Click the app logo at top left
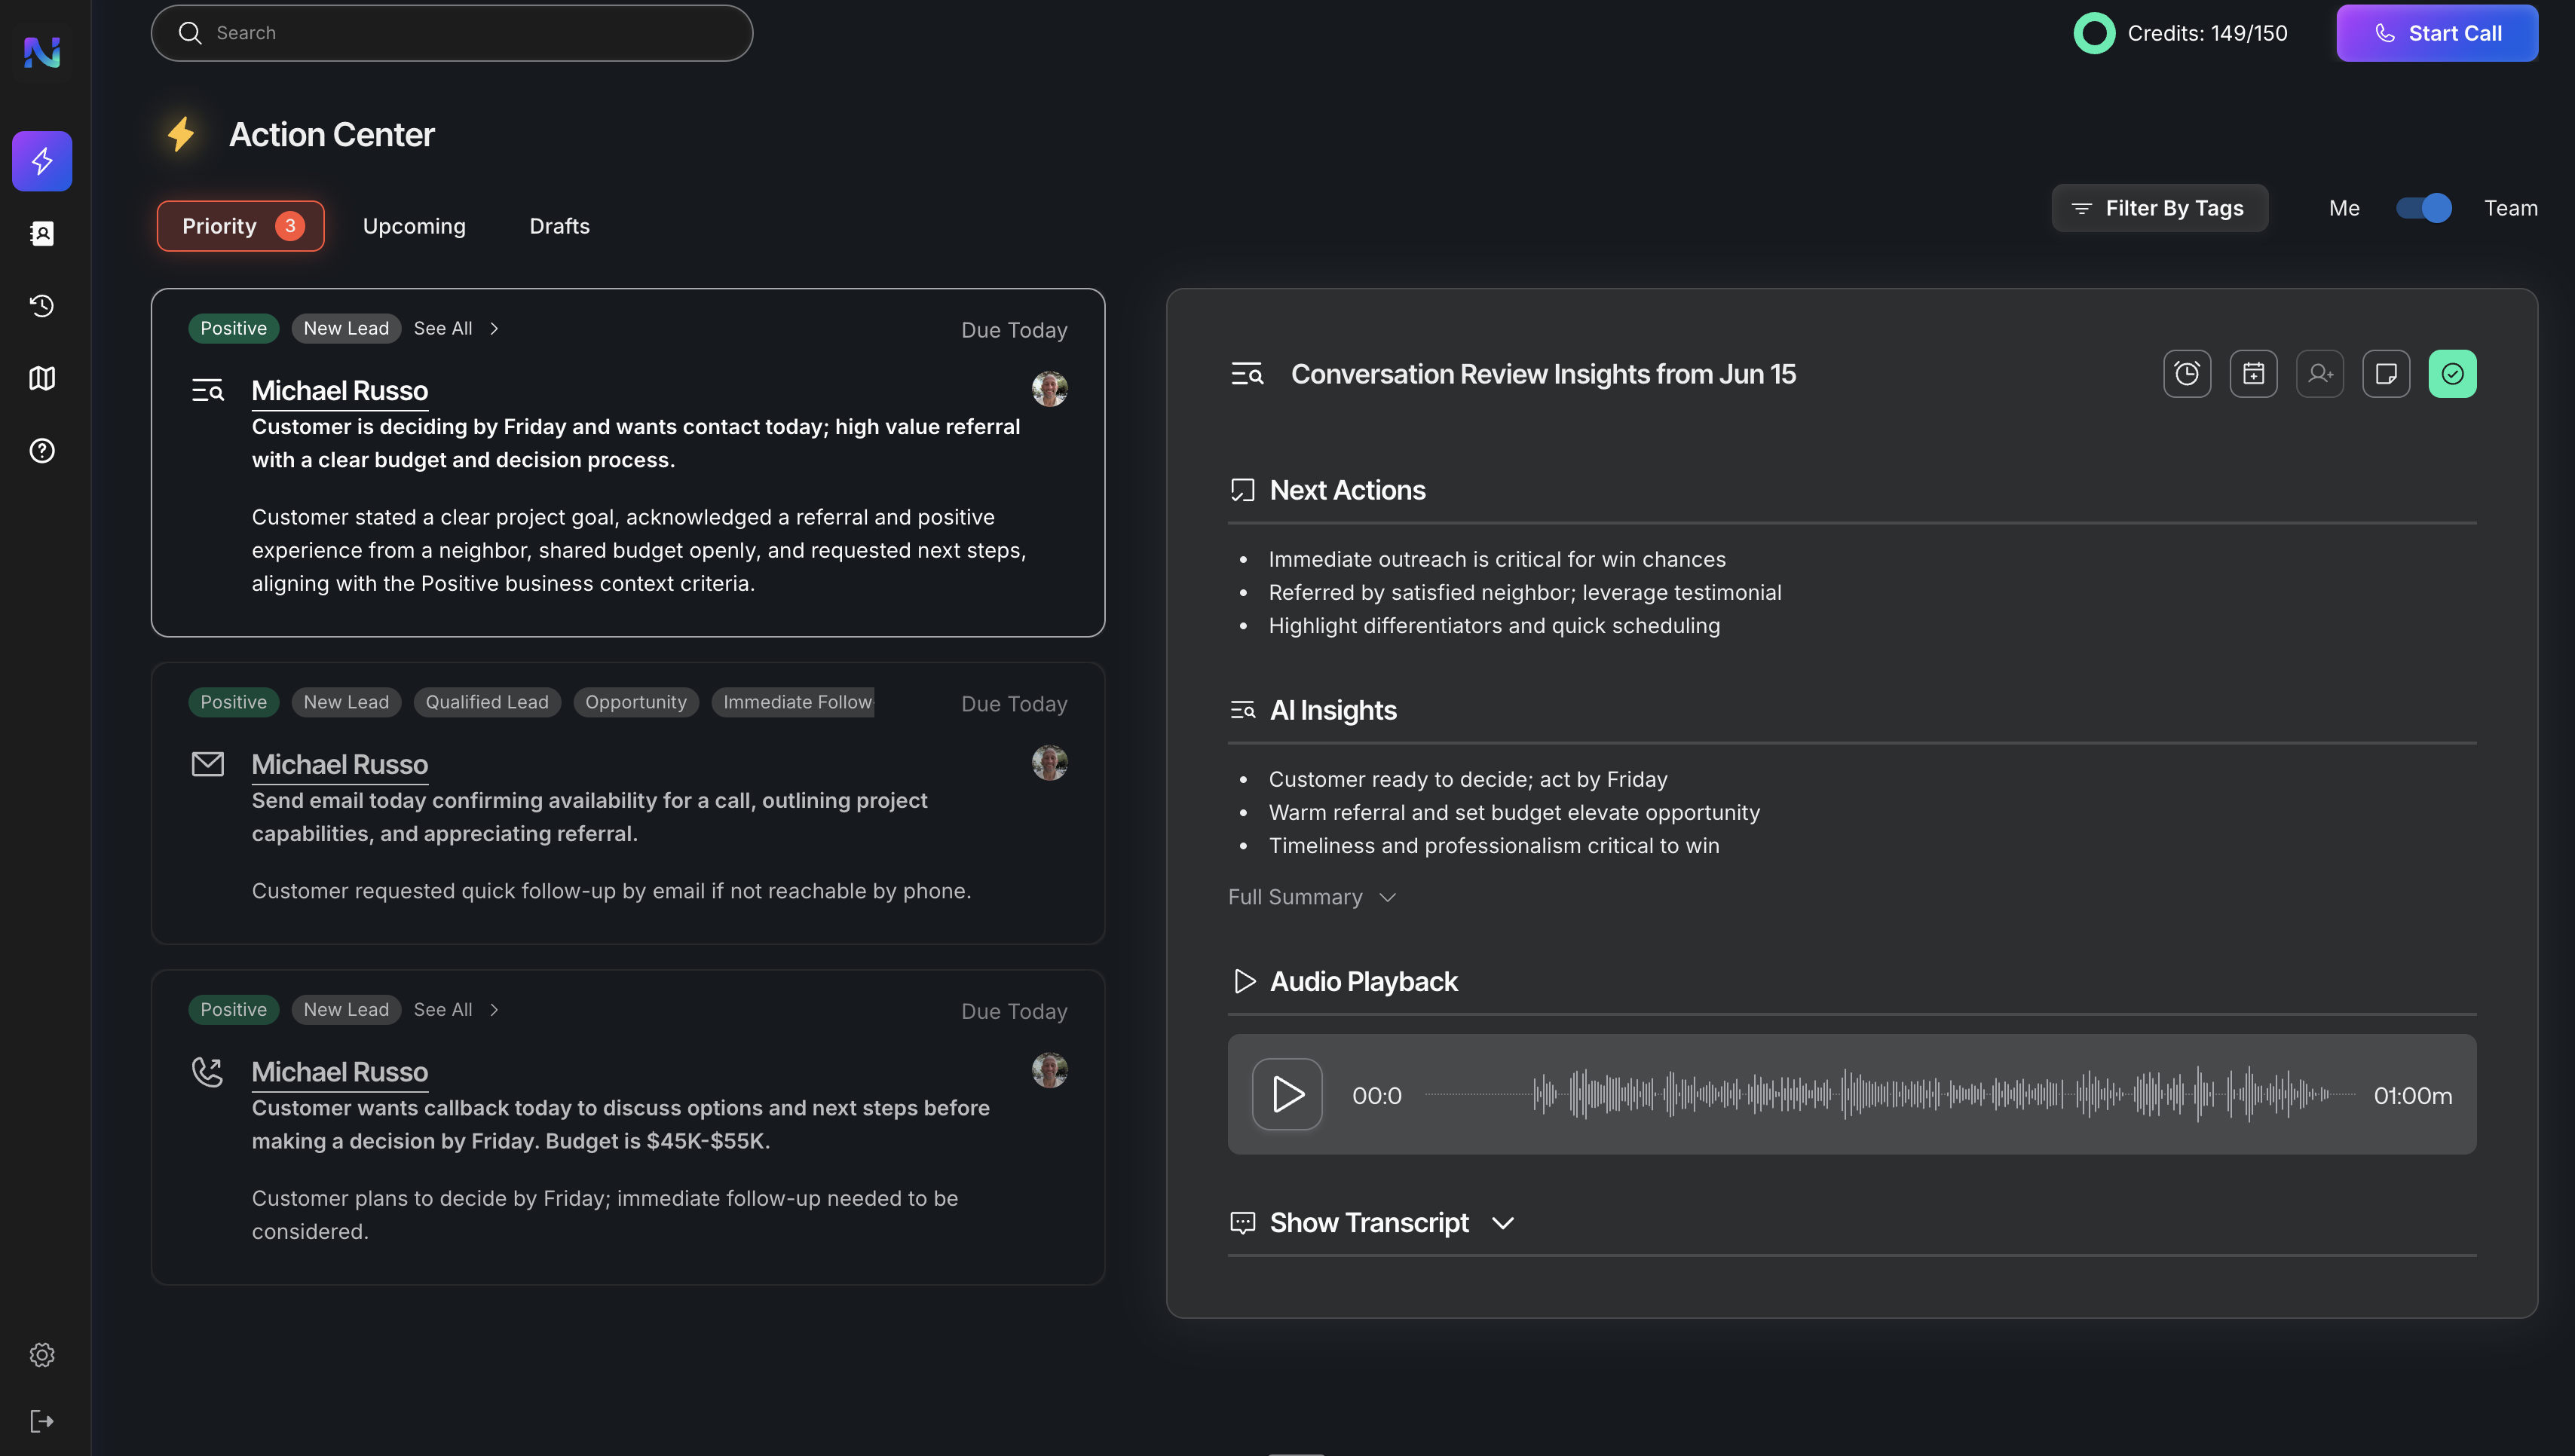The image size is (2575, 1456). tap(42, 52)
